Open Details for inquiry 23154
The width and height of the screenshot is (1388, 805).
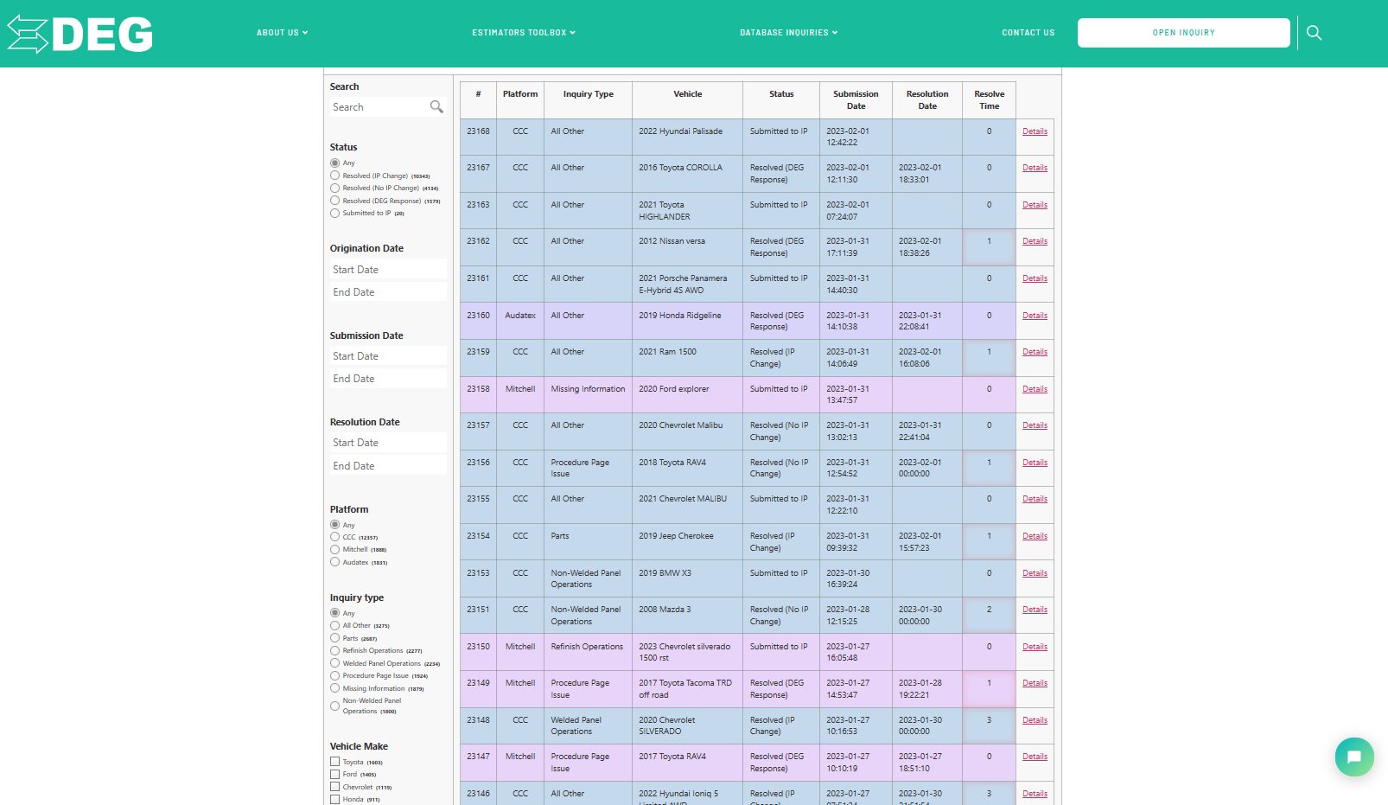pos(1035,536)
